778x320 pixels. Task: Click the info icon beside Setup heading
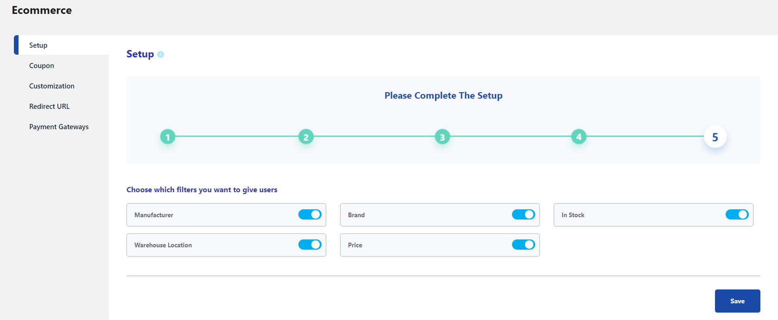160,55
